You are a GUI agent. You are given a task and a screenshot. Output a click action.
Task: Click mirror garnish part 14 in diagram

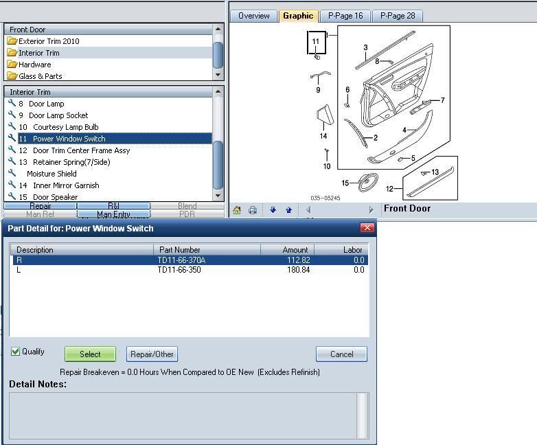pyautogui.click(x=325, y=116)
